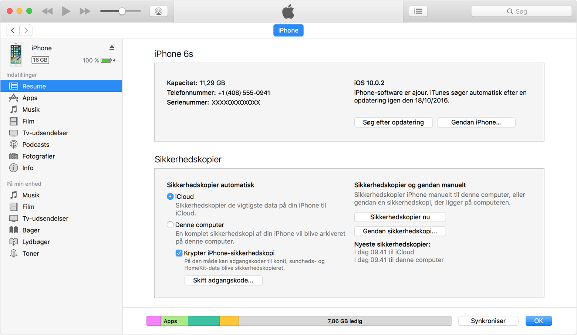
Task: Click the Apple logo in toolbar
Action: [288, 11]
